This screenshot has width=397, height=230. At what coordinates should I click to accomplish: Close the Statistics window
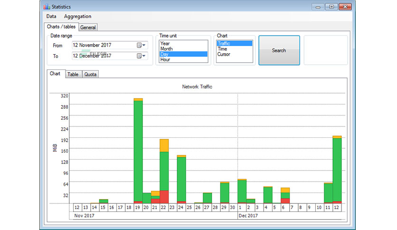click(345, 7)
